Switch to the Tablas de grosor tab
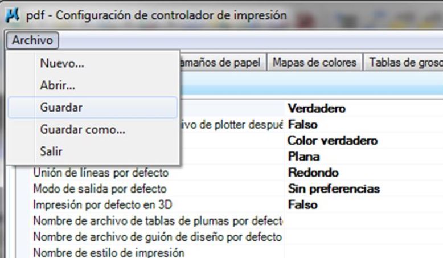The image size is (443, 258). click(404, 63)
